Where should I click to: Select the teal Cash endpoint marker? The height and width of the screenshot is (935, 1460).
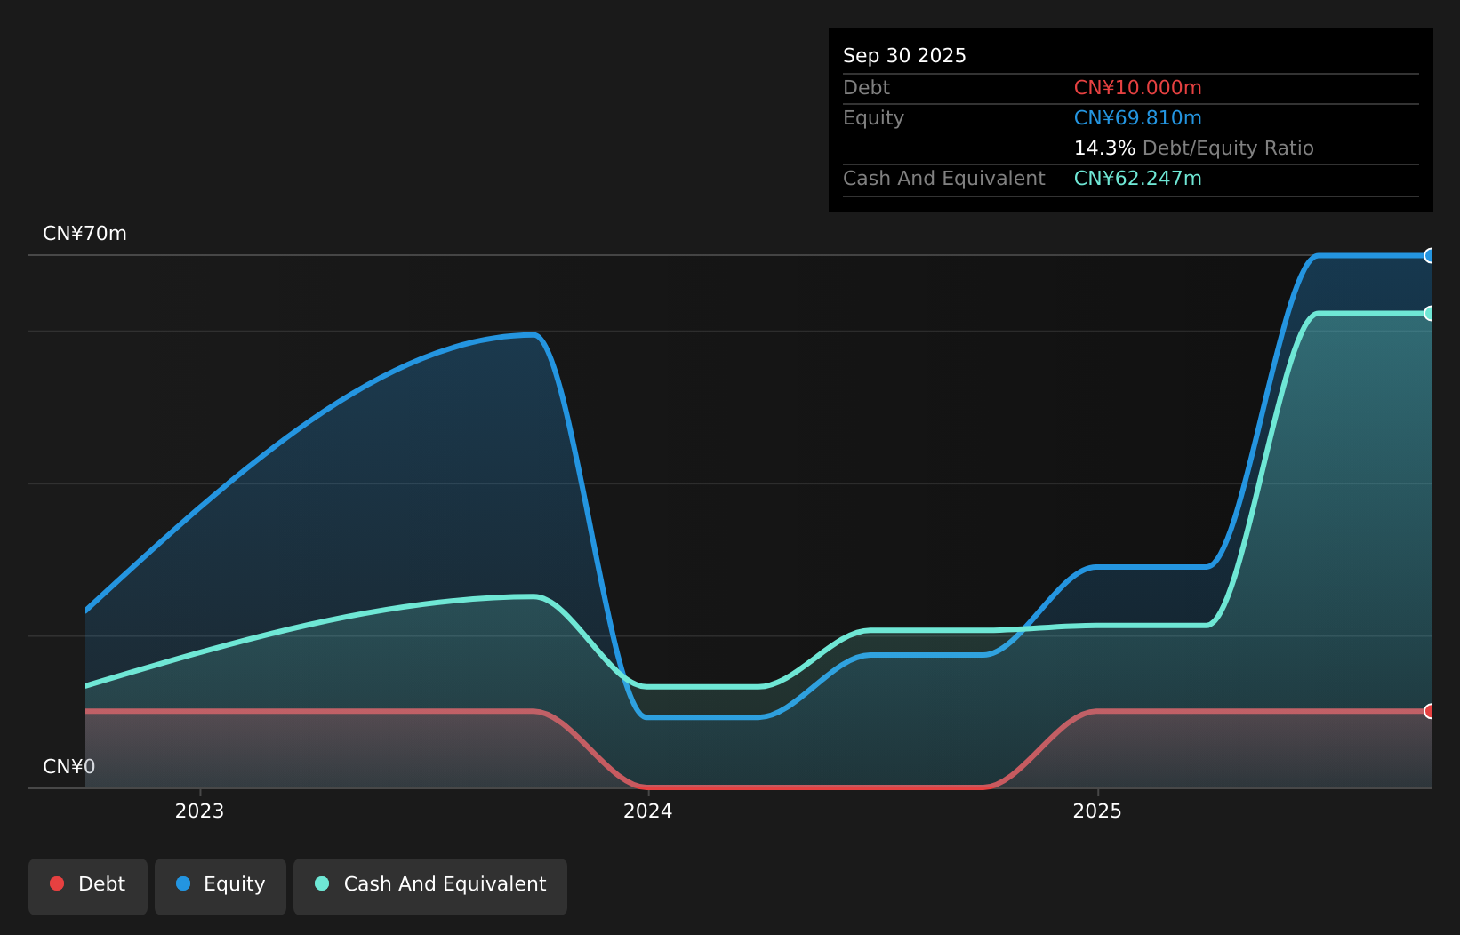[x=1430, y=313]
